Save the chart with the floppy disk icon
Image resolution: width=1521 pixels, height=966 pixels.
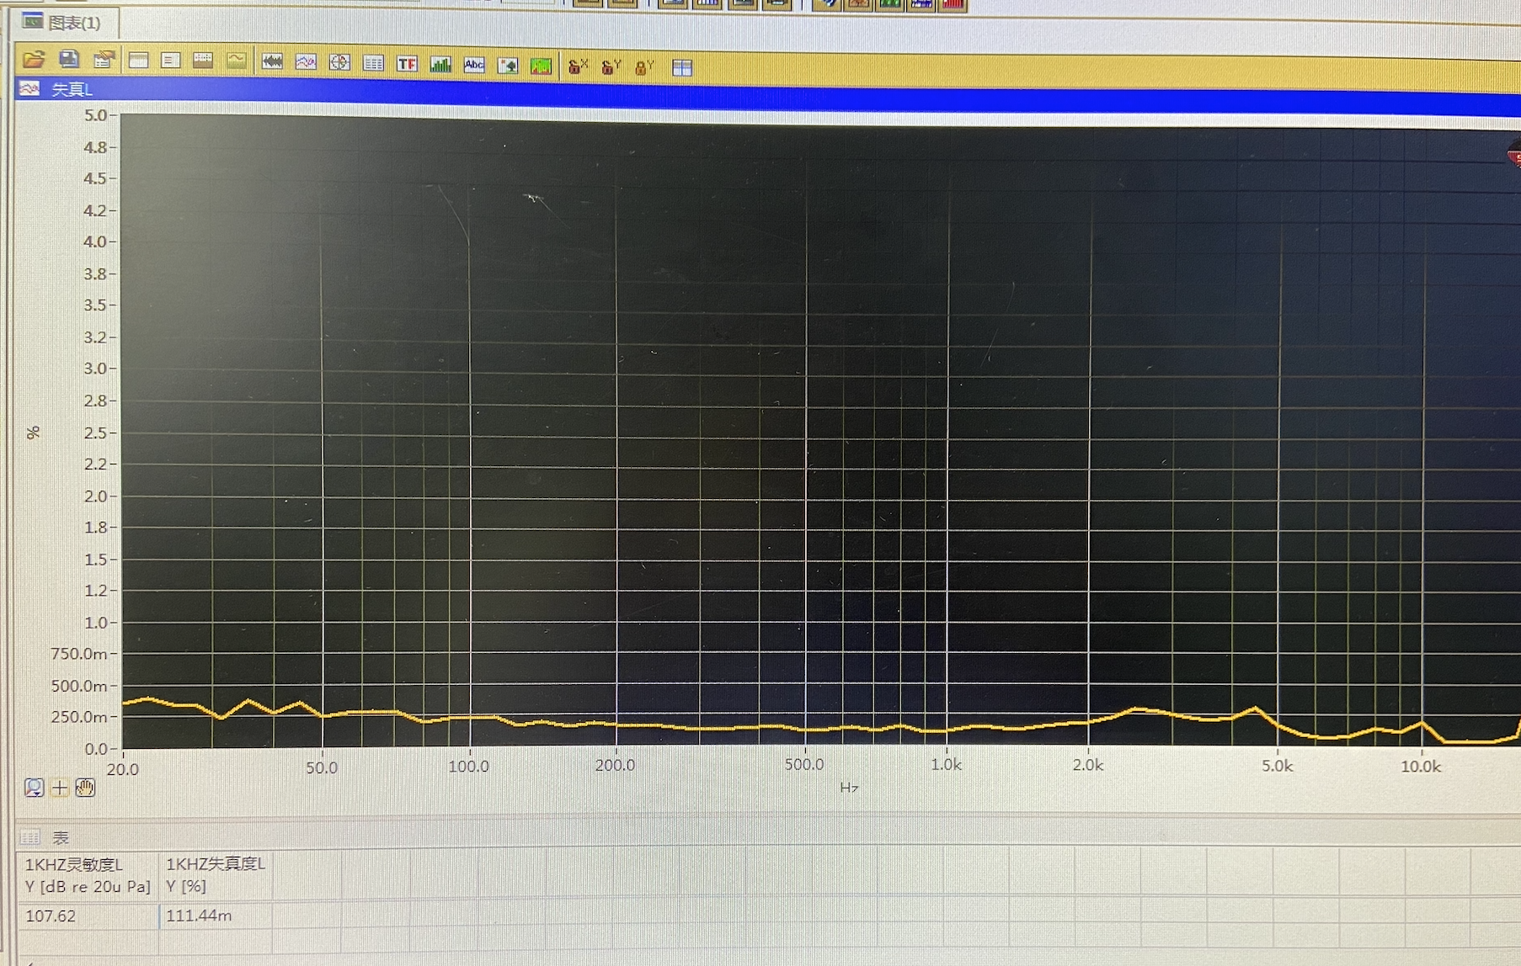point(69,59)
